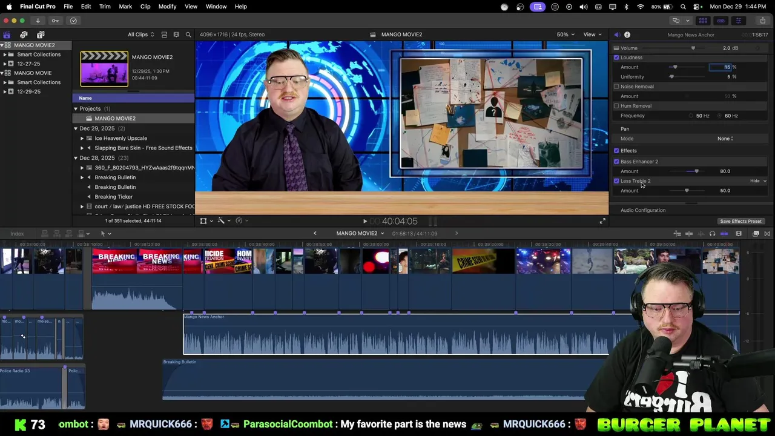Toggle the browser visibility grid icon
The height and width of the screenshot is (436, 775).
point(703,21)
